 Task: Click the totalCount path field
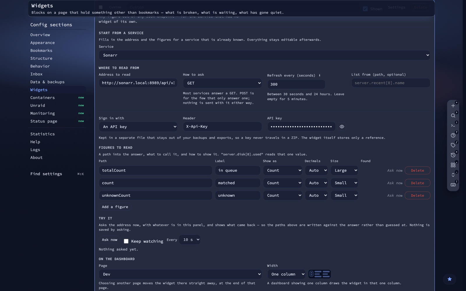click(x=156, y=171)
